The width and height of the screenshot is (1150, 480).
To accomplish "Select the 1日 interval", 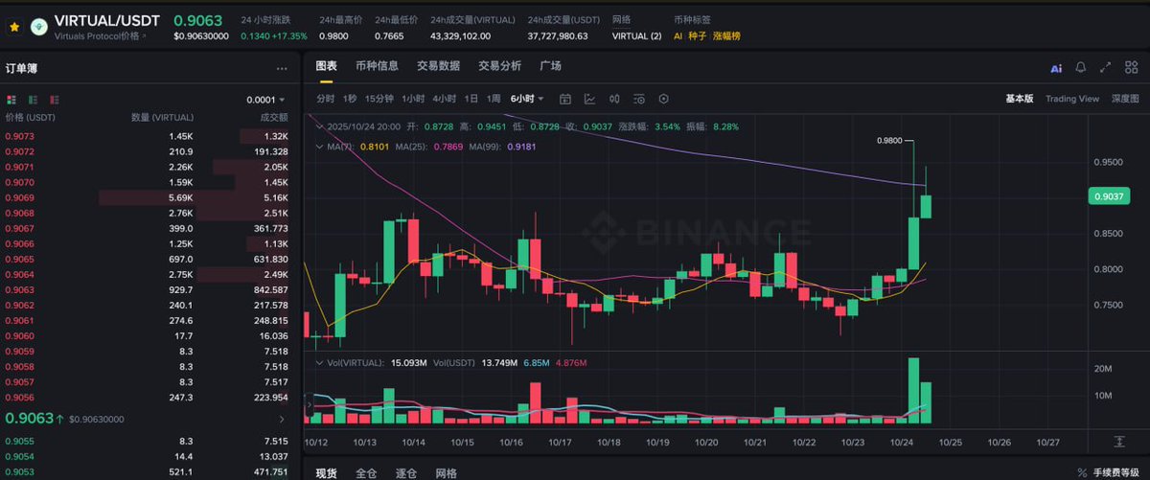I will tap(471, 99).
